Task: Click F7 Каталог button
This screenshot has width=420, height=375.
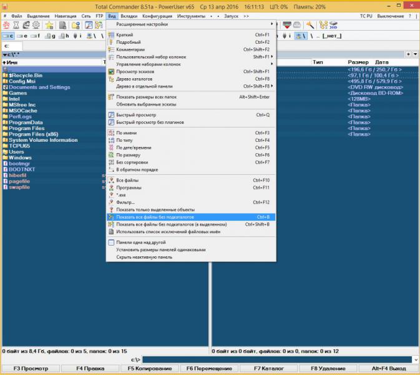Action: pos(268,369)
